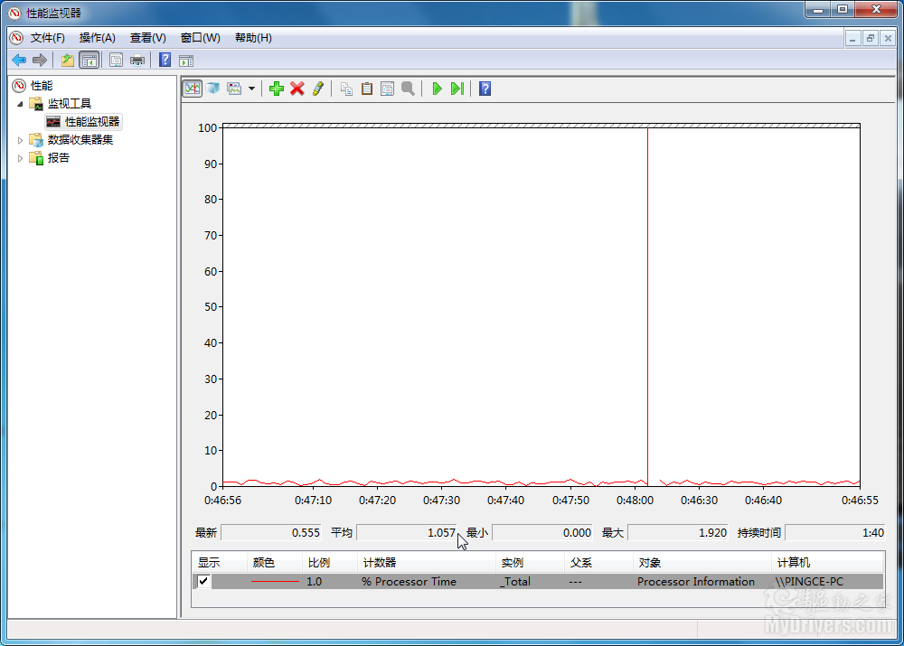Toggle the highlight pen tool

click(x=317, y=89)
